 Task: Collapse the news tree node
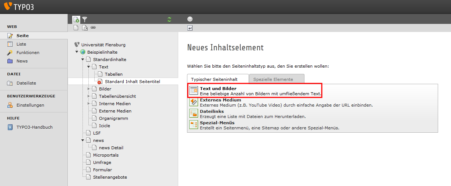click(x=83, y=140)
